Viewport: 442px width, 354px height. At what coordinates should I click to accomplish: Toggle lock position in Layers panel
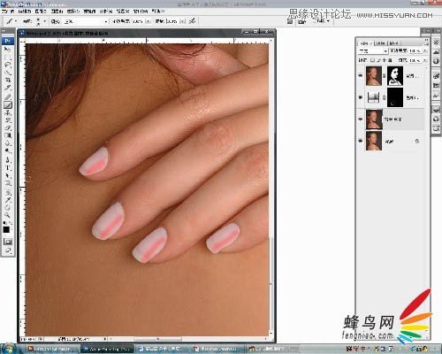[x=385, y=60]
